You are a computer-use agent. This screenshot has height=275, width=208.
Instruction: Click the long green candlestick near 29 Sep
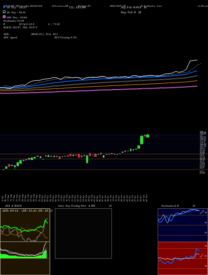point(87,159)
